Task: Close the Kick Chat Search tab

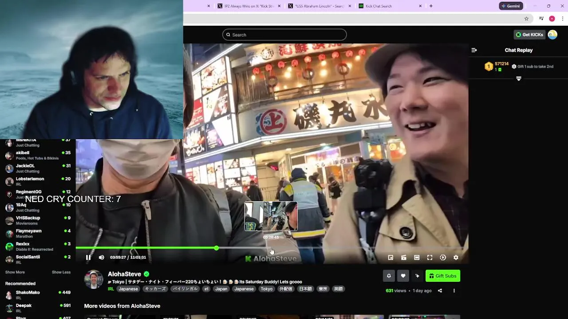Action: point(421,6)
